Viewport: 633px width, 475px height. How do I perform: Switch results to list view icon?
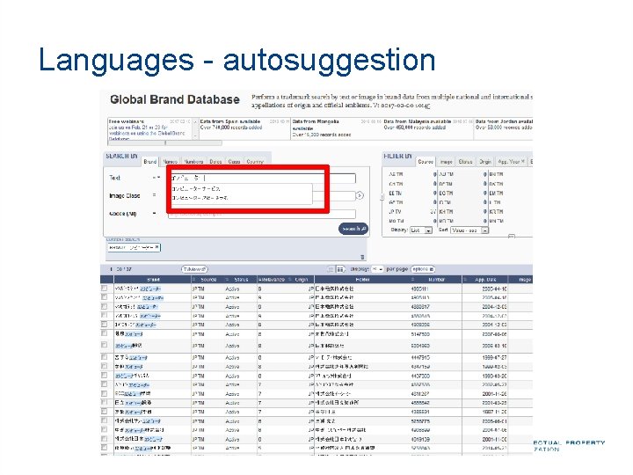(x=331, y=269)
